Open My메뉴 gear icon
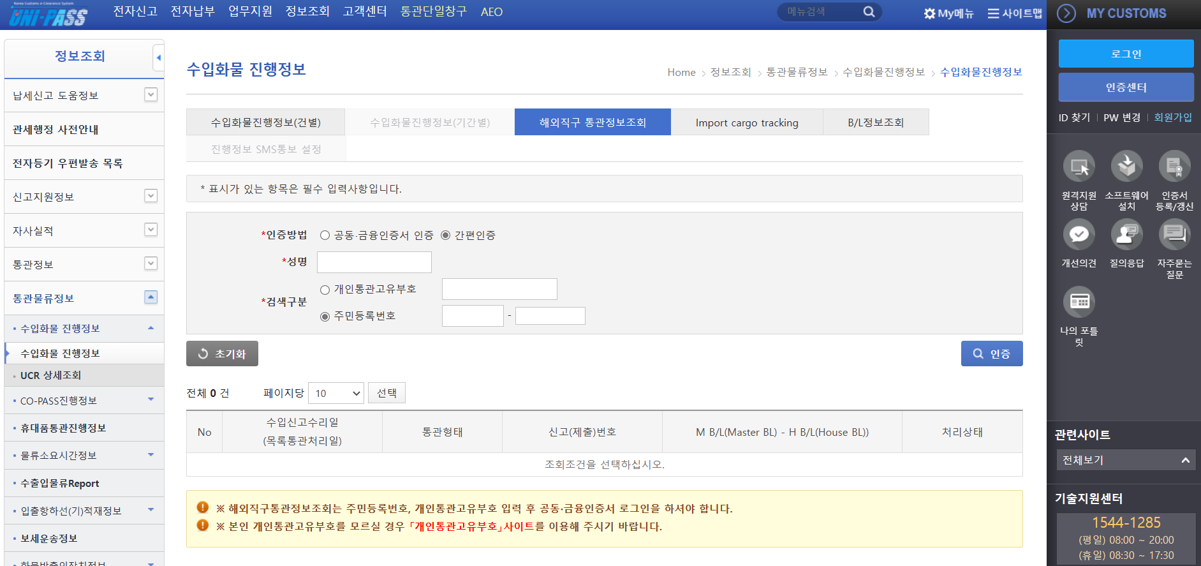The height and width of the screenshot is (566, 1201). click(x=929, y=13)
